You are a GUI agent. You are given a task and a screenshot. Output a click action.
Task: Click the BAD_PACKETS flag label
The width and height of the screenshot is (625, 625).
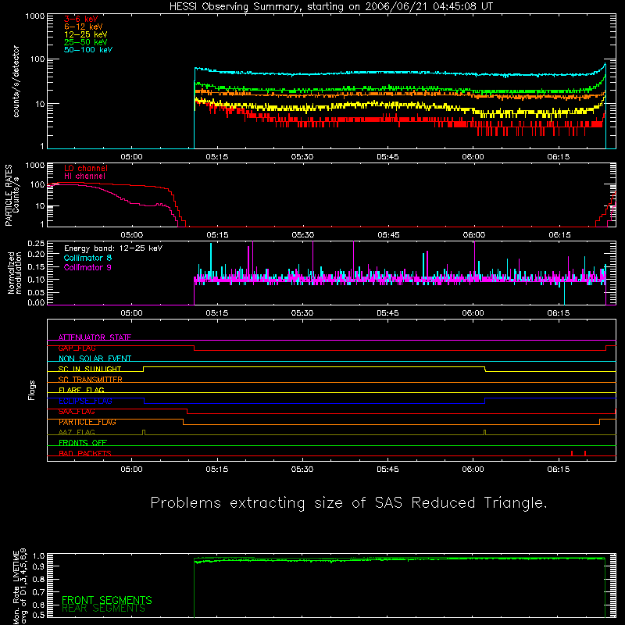point(85,454)
